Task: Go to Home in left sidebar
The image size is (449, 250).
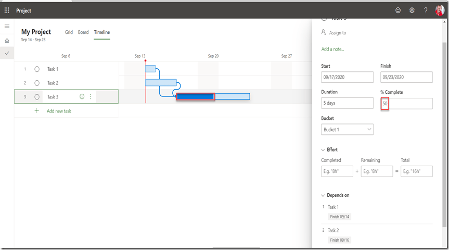Action: pyautogui.click(x=7, y=41)
